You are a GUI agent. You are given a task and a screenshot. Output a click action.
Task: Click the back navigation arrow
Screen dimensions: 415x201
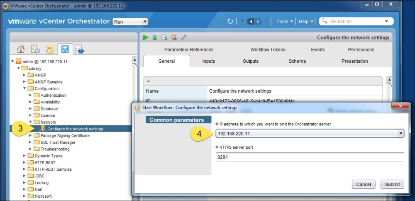251,22
